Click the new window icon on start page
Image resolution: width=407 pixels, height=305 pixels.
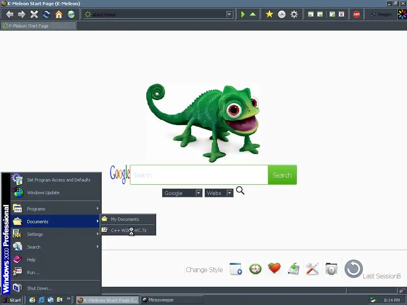pos(236,269)
